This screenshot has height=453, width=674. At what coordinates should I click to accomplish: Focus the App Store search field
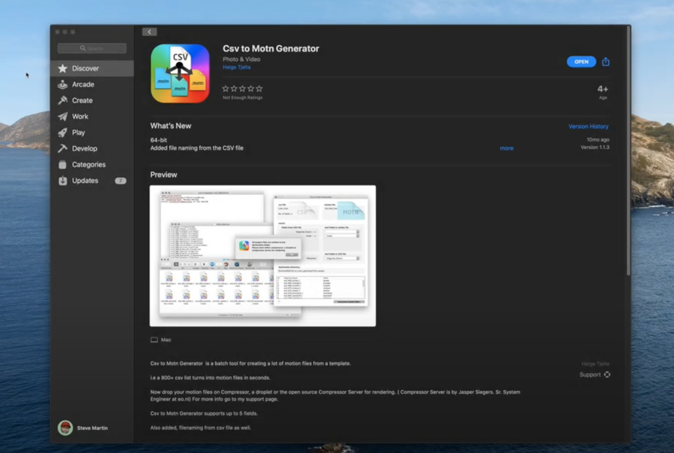coord(92,48)
